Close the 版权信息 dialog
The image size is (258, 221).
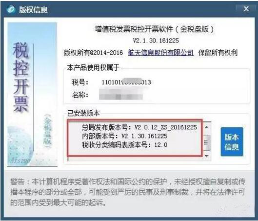(x=246, y=9)
